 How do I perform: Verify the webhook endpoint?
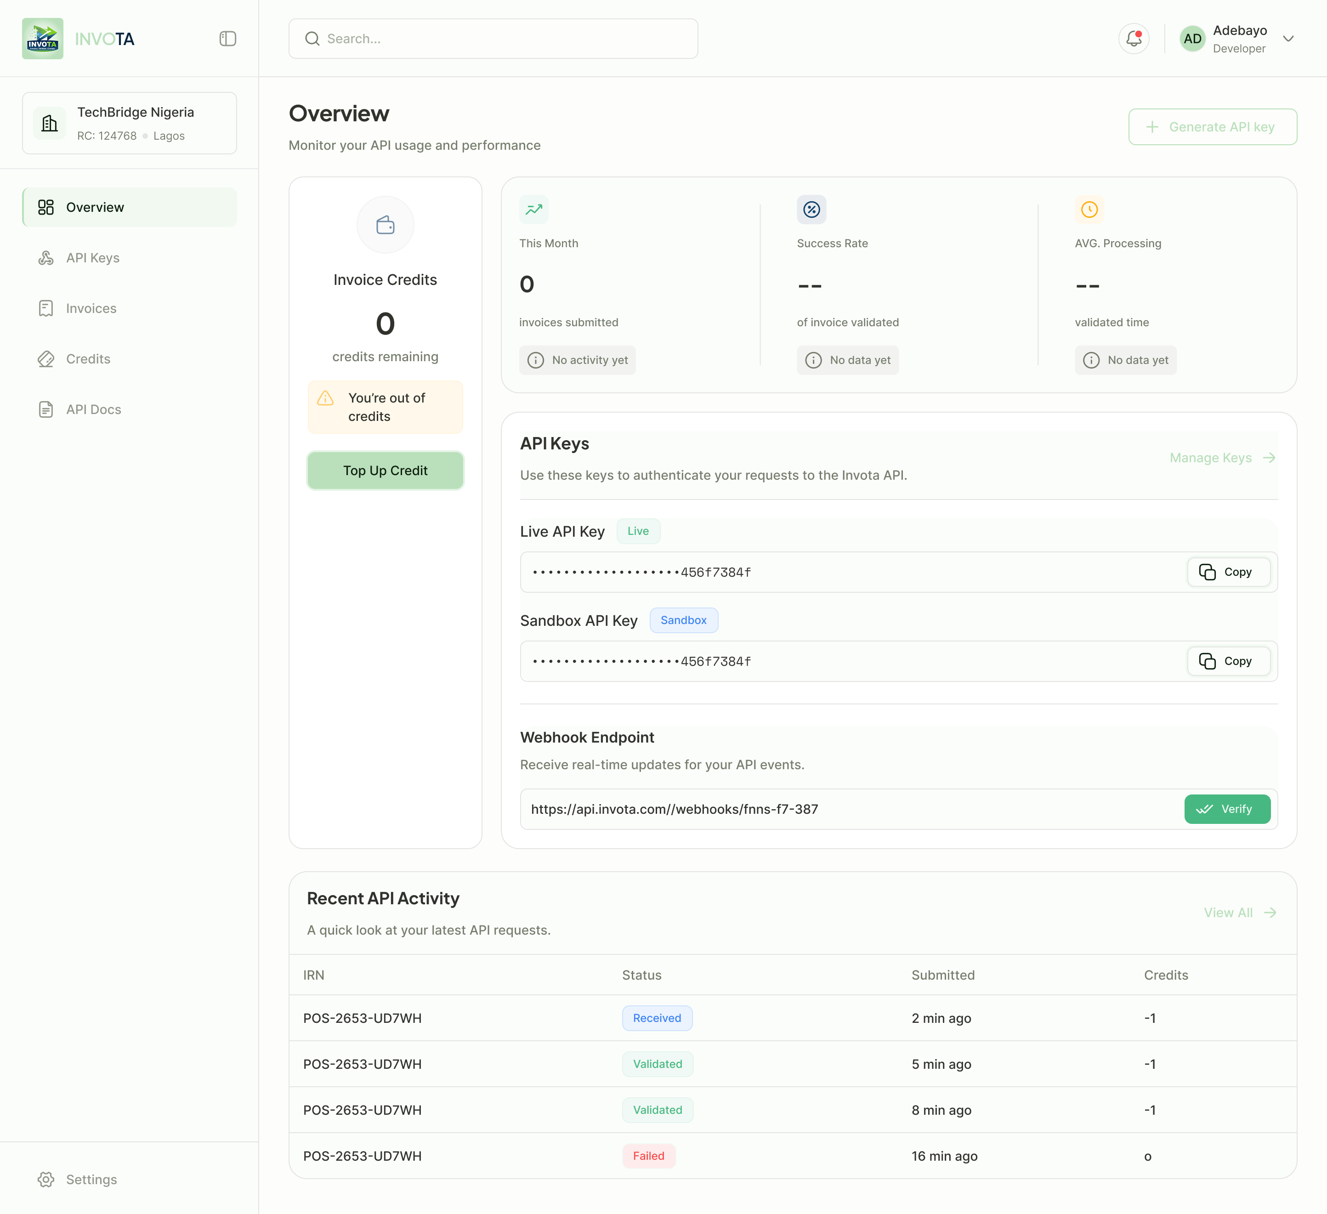1227,809
